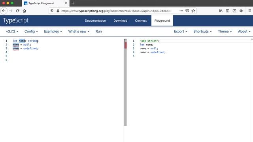Click the Run button
253x142 pixels.
point(98,32)
